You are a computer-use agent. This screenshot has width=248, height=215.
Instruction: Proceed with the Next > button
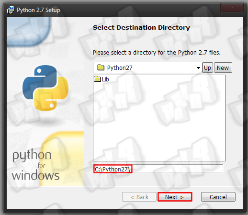point(175,197)
